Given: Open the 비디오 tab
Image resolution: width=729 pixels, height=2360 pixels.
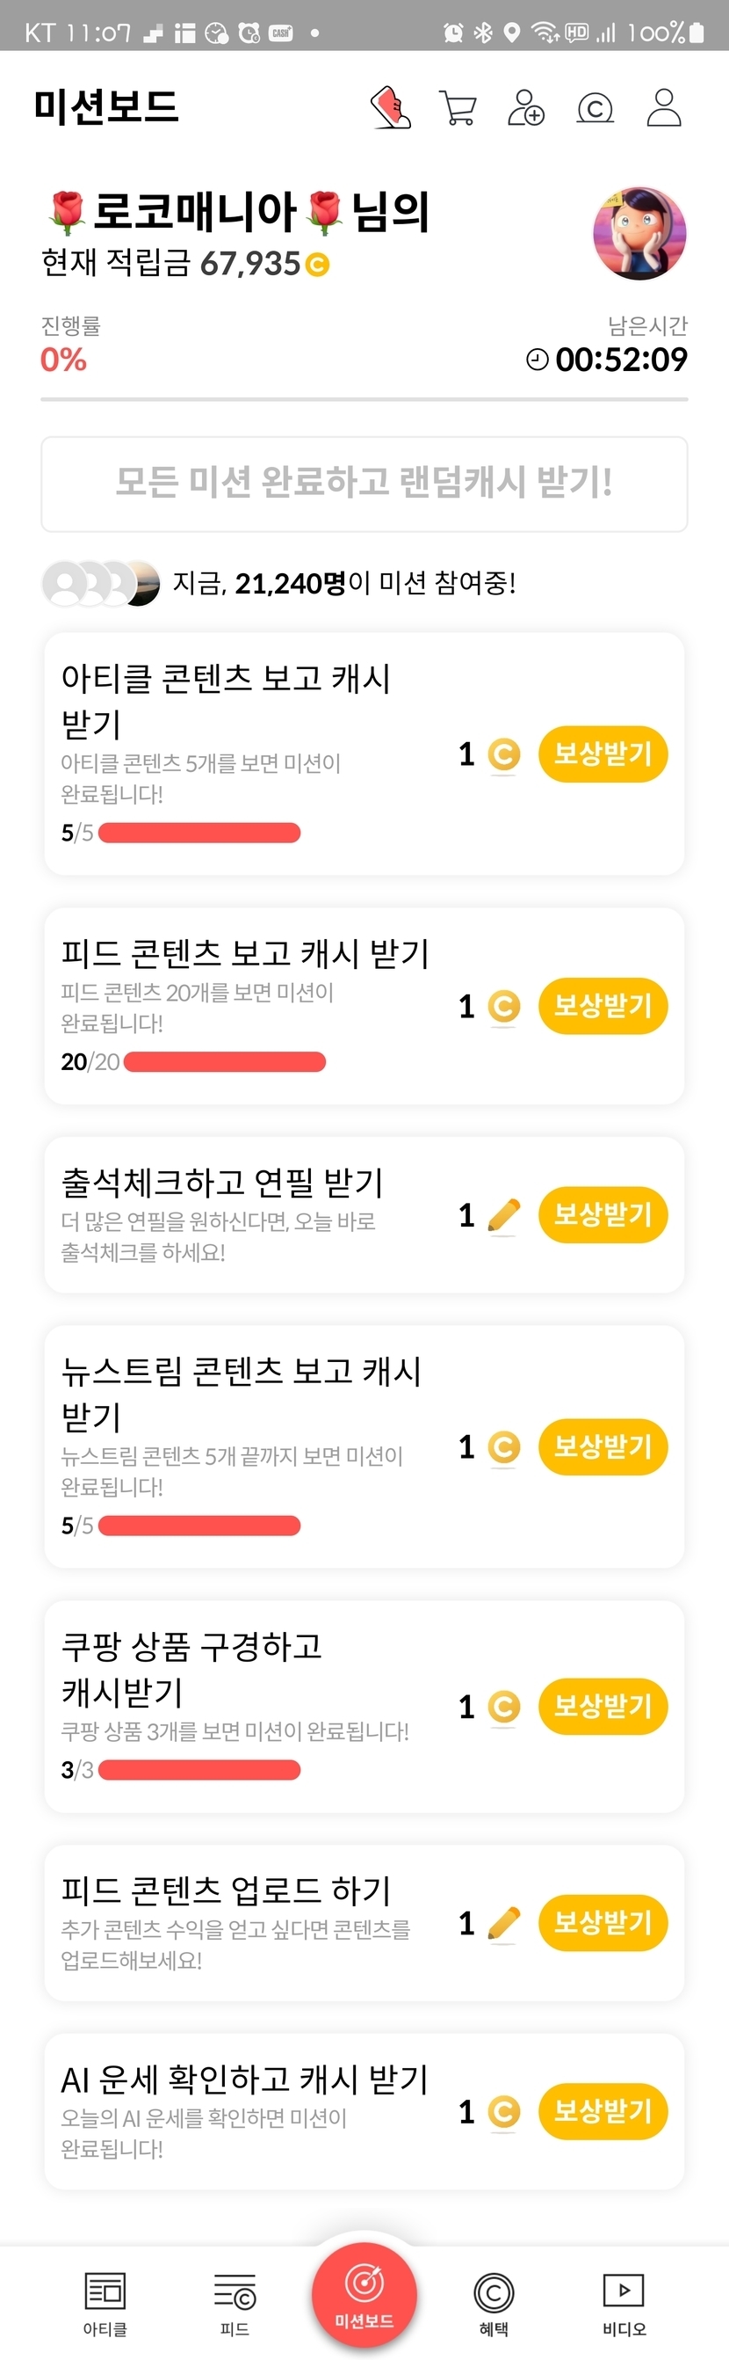Looking at the screenshot, I should click(x=624, y=2301).
